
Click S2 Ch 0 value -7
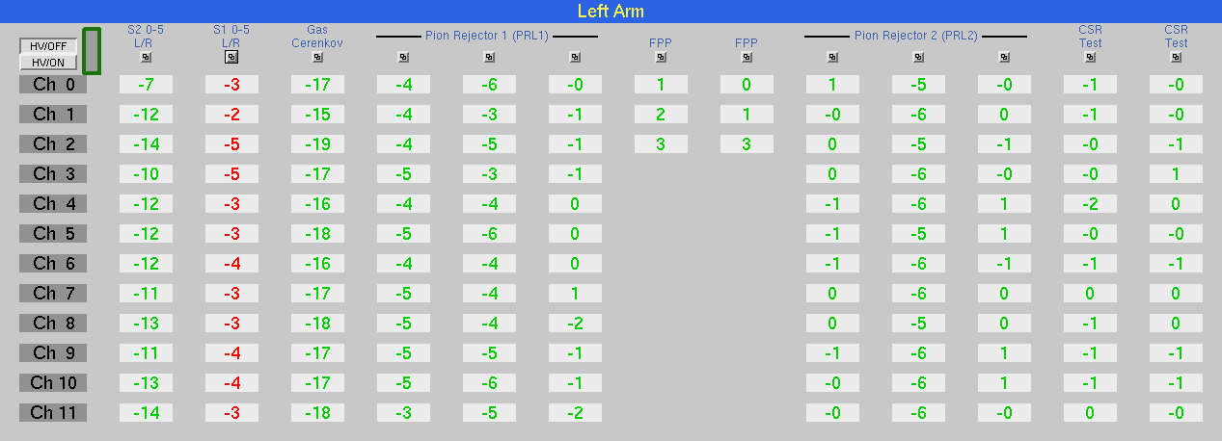146,85
